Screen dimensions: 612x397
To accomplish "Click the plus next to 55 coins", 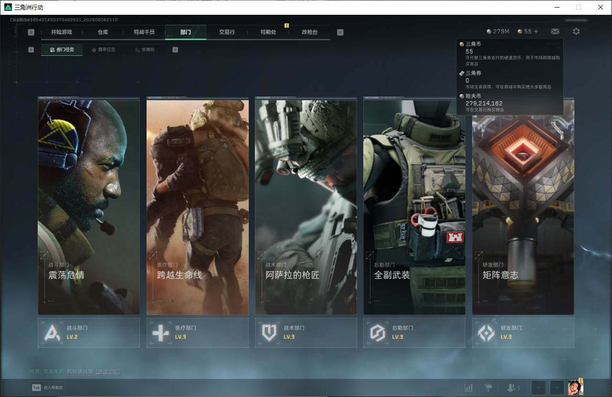I will point(536,31).
